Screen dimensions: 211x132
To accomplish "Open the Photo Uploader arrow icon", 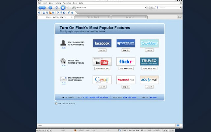I will point(72,13).
